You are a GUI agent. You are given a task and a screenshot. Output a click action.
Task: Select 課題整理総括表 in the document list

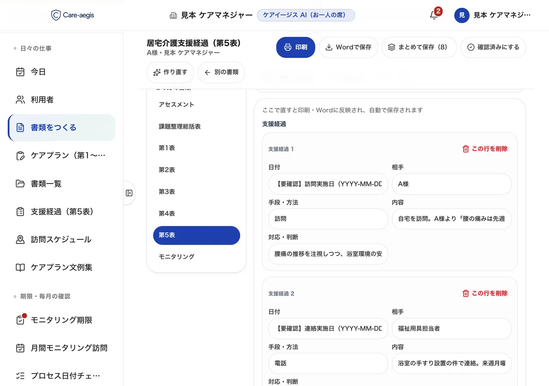point(196,127)
